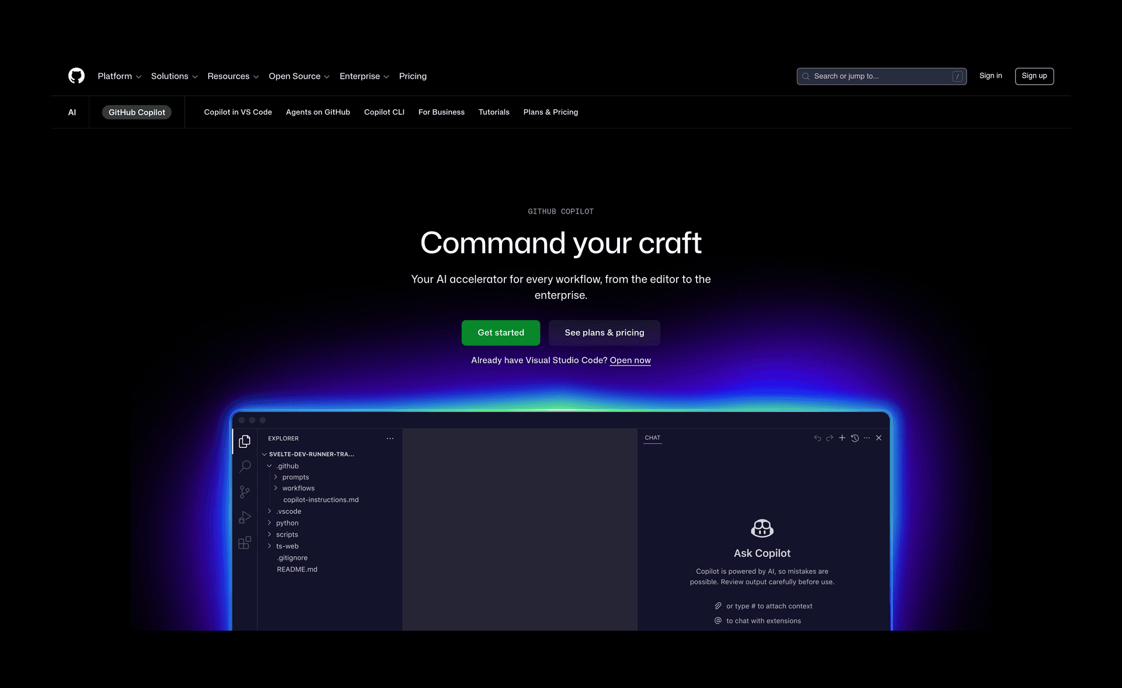1122x688 pixels.
Task: Click the Sign up button
Action: pos(1034,77)
